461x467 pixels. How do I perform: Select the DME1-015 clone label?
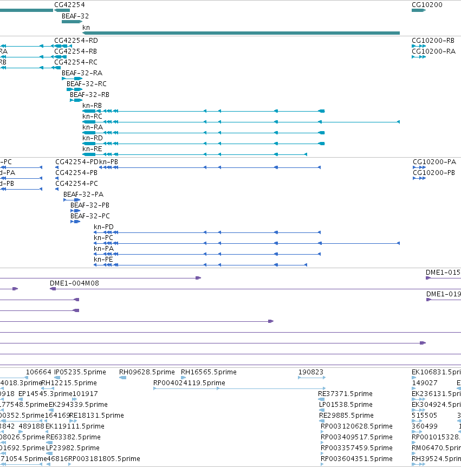[443, 273]
